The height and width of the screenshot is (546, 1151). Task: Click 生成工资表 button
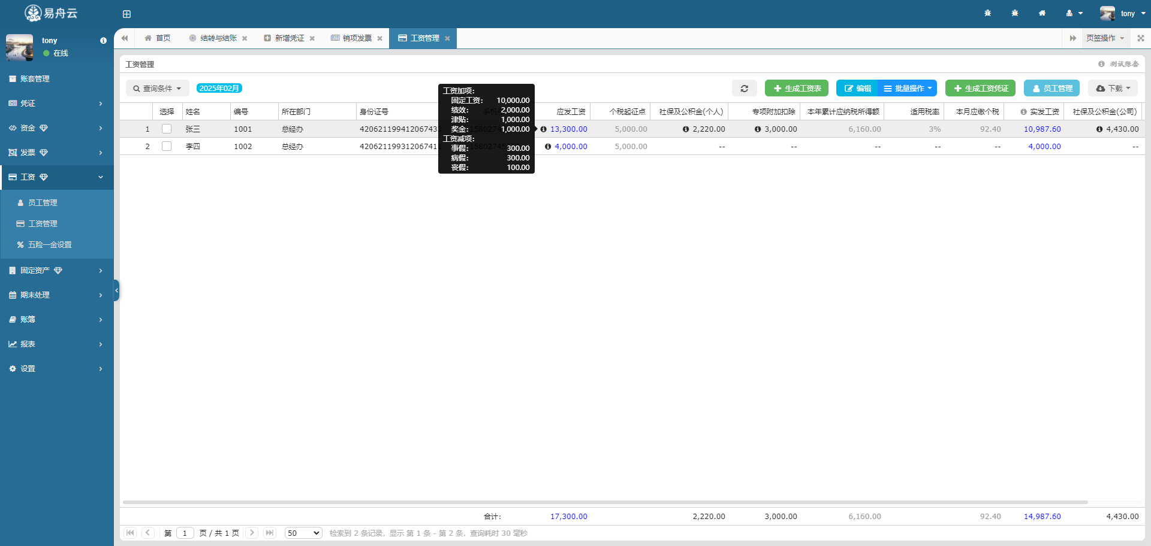797,88
